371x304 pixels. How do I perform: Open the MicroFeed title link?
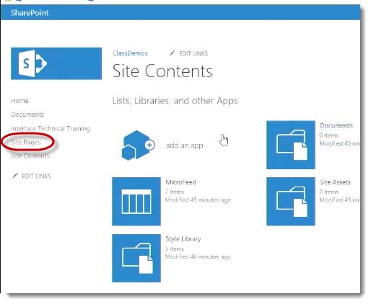180,182
